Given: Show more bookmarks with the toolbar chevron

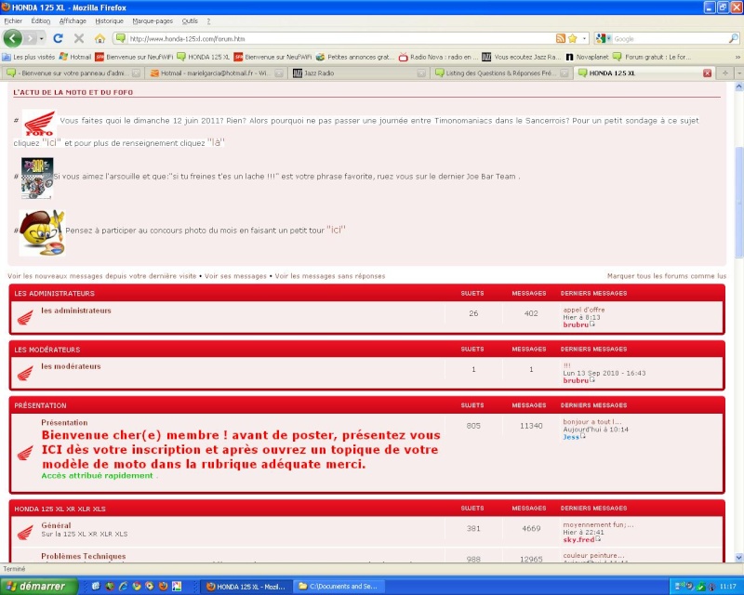Looking at the screenshot, I should pos(737,57).
